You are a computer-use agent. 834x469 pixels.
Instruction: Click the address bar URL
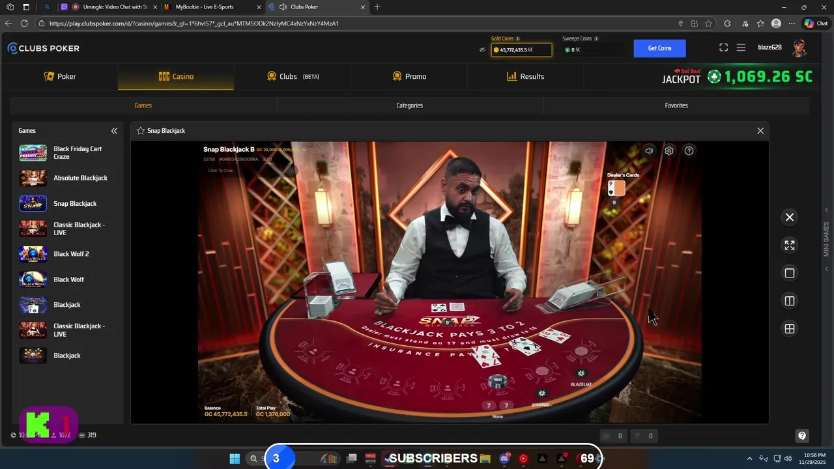pos(194,23)
